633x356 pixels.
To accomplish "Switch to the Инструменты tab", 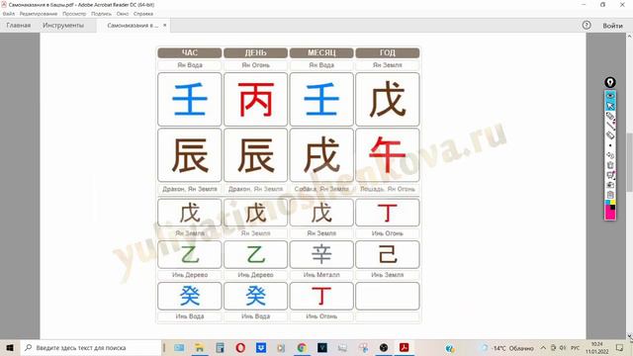I will (x=63, y=25).
